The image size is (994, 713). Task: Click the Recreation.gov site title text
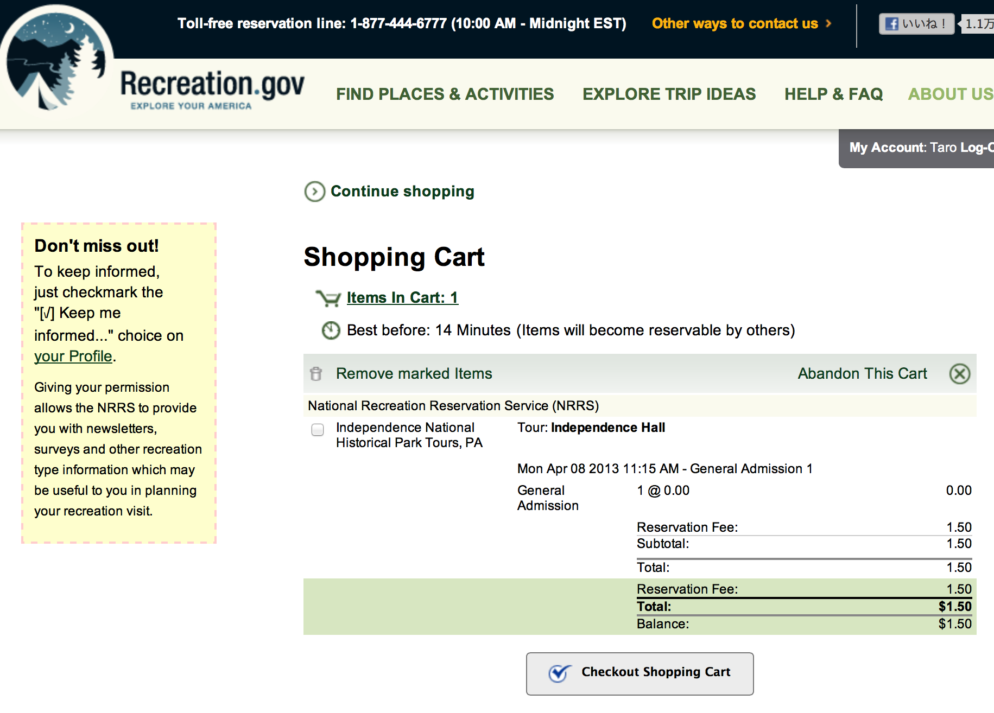tap(212, 84)
